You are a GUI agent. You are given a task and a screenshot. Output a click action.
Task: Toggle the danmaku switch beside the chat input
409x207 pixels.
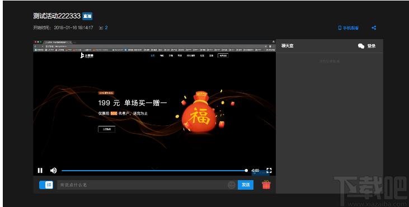(46, 185)
